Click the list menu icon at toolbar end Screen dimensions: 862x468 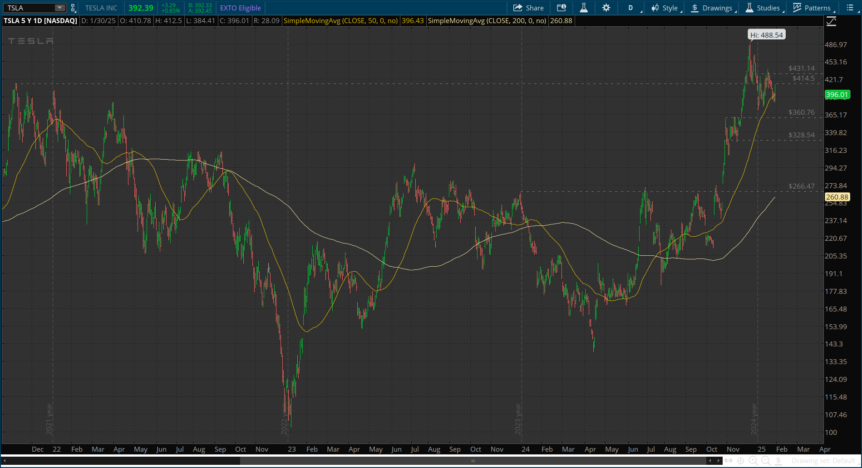click(850, 8)
